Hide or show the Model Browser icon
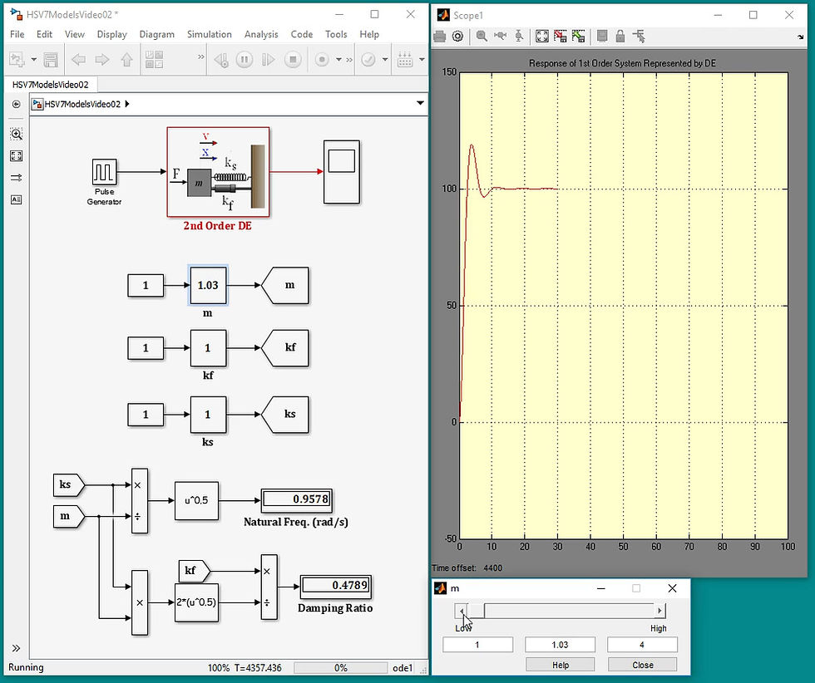 pyautogui.click(x=16, y=105)
